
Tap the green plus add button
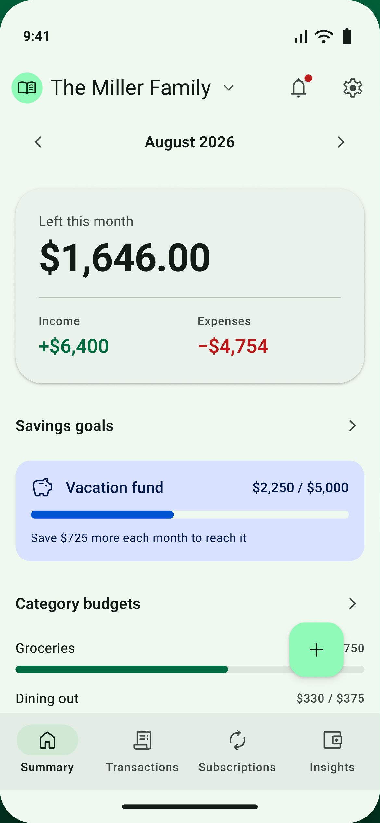click(316, 650)
